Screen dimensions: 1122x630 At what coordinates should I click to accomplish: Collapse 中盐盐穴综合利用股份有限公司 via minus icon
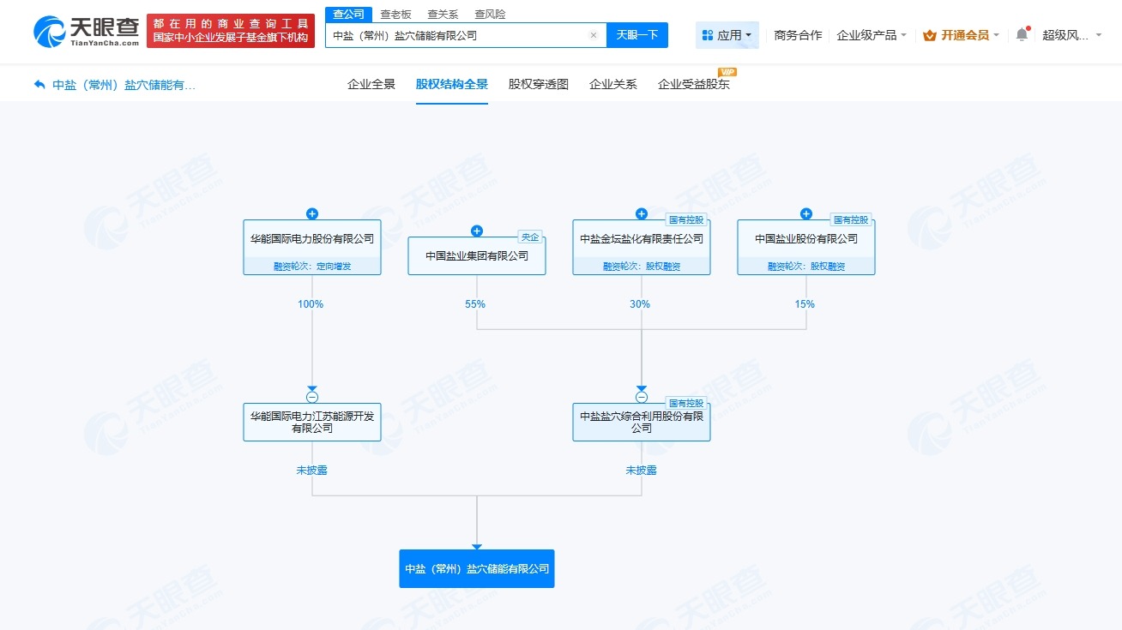[x=641, y=395]
